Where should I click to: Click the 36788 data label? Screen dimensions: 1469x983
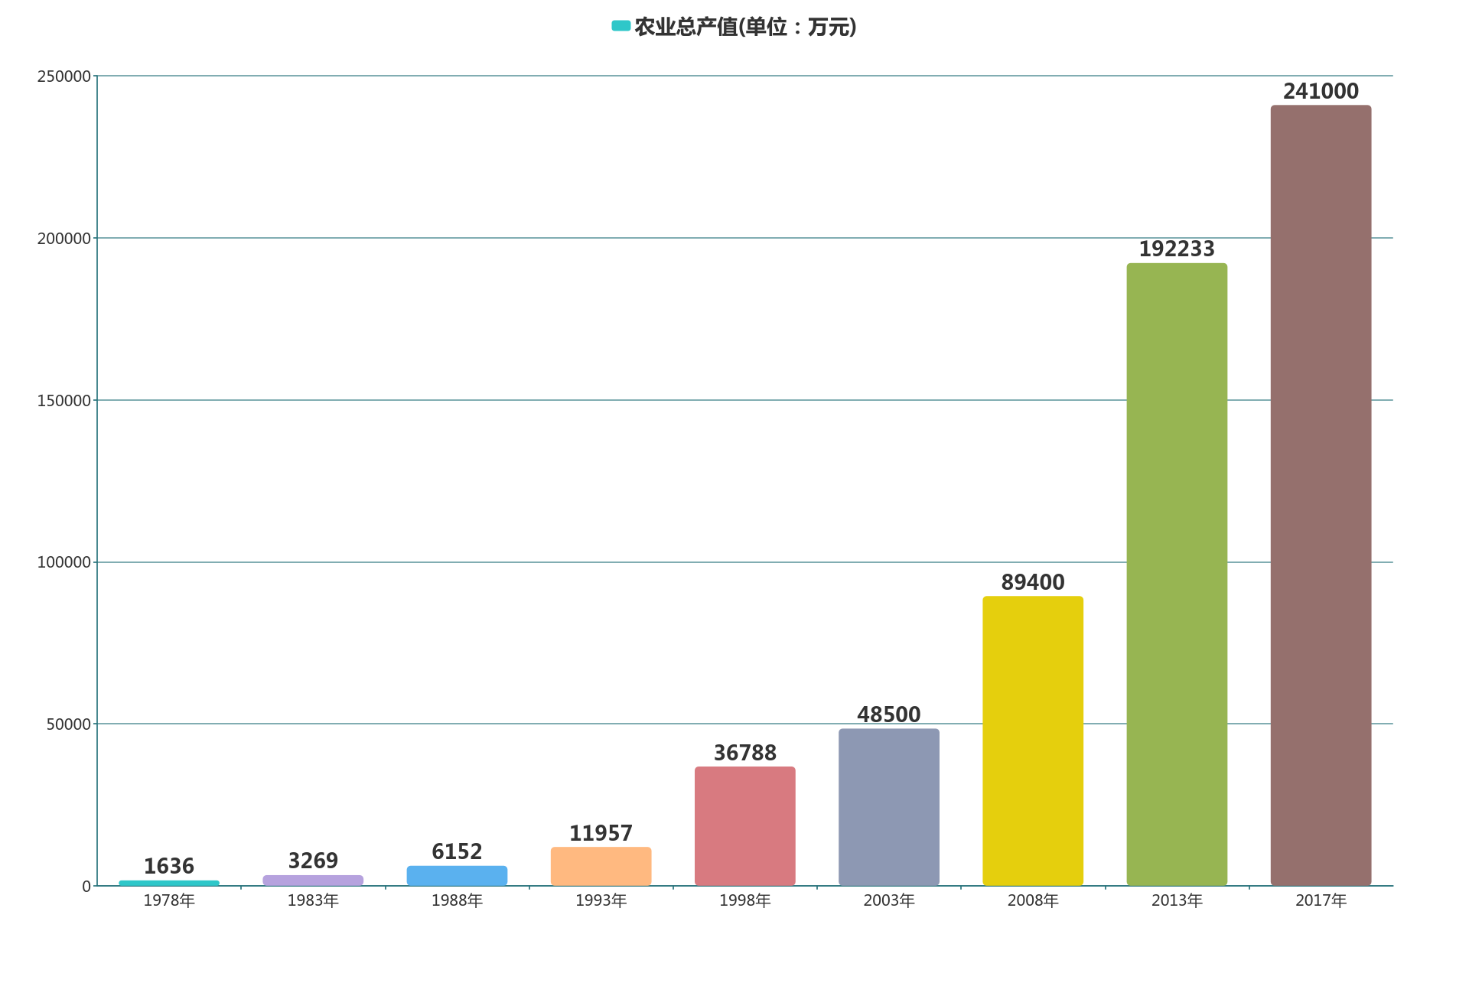744,753
